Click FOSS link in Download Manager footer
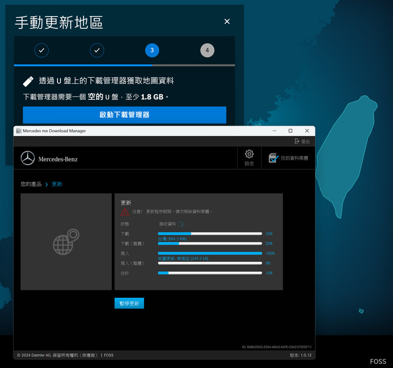The image size is (393, 368). coord(109,355)
